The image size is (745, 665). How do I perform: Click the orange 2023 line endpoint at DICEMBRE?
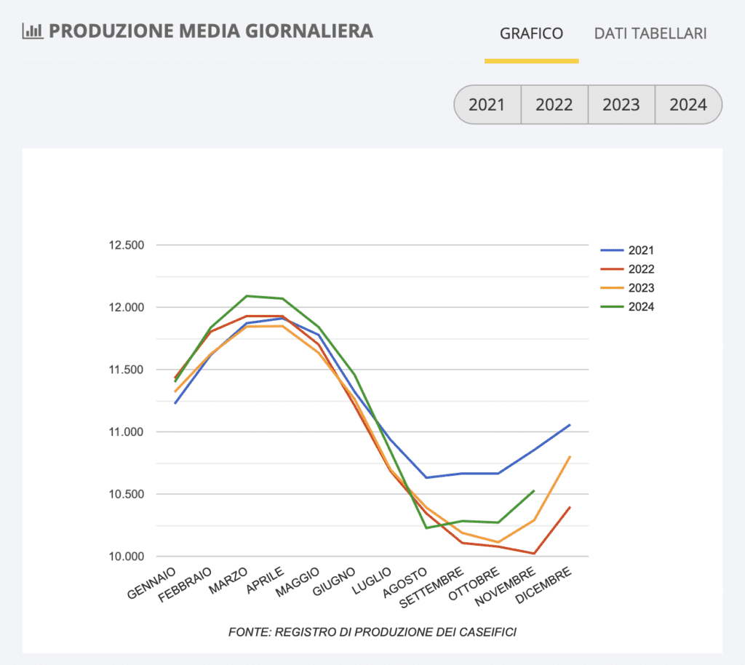570,457
